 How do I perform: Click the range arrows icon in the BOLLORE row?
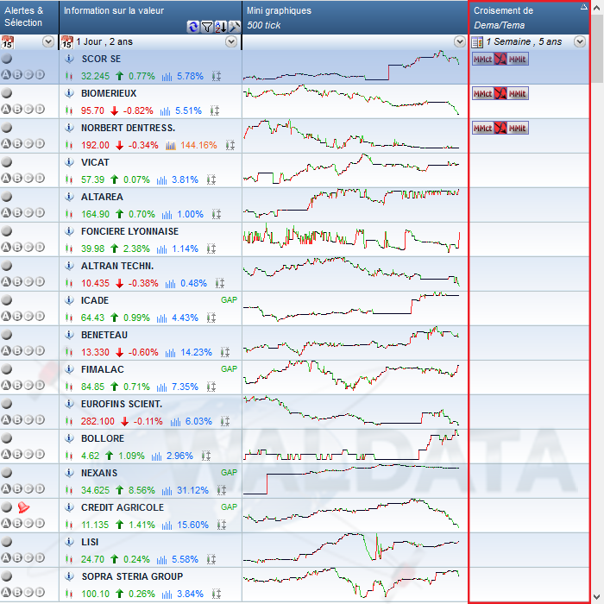coord(206,456)
